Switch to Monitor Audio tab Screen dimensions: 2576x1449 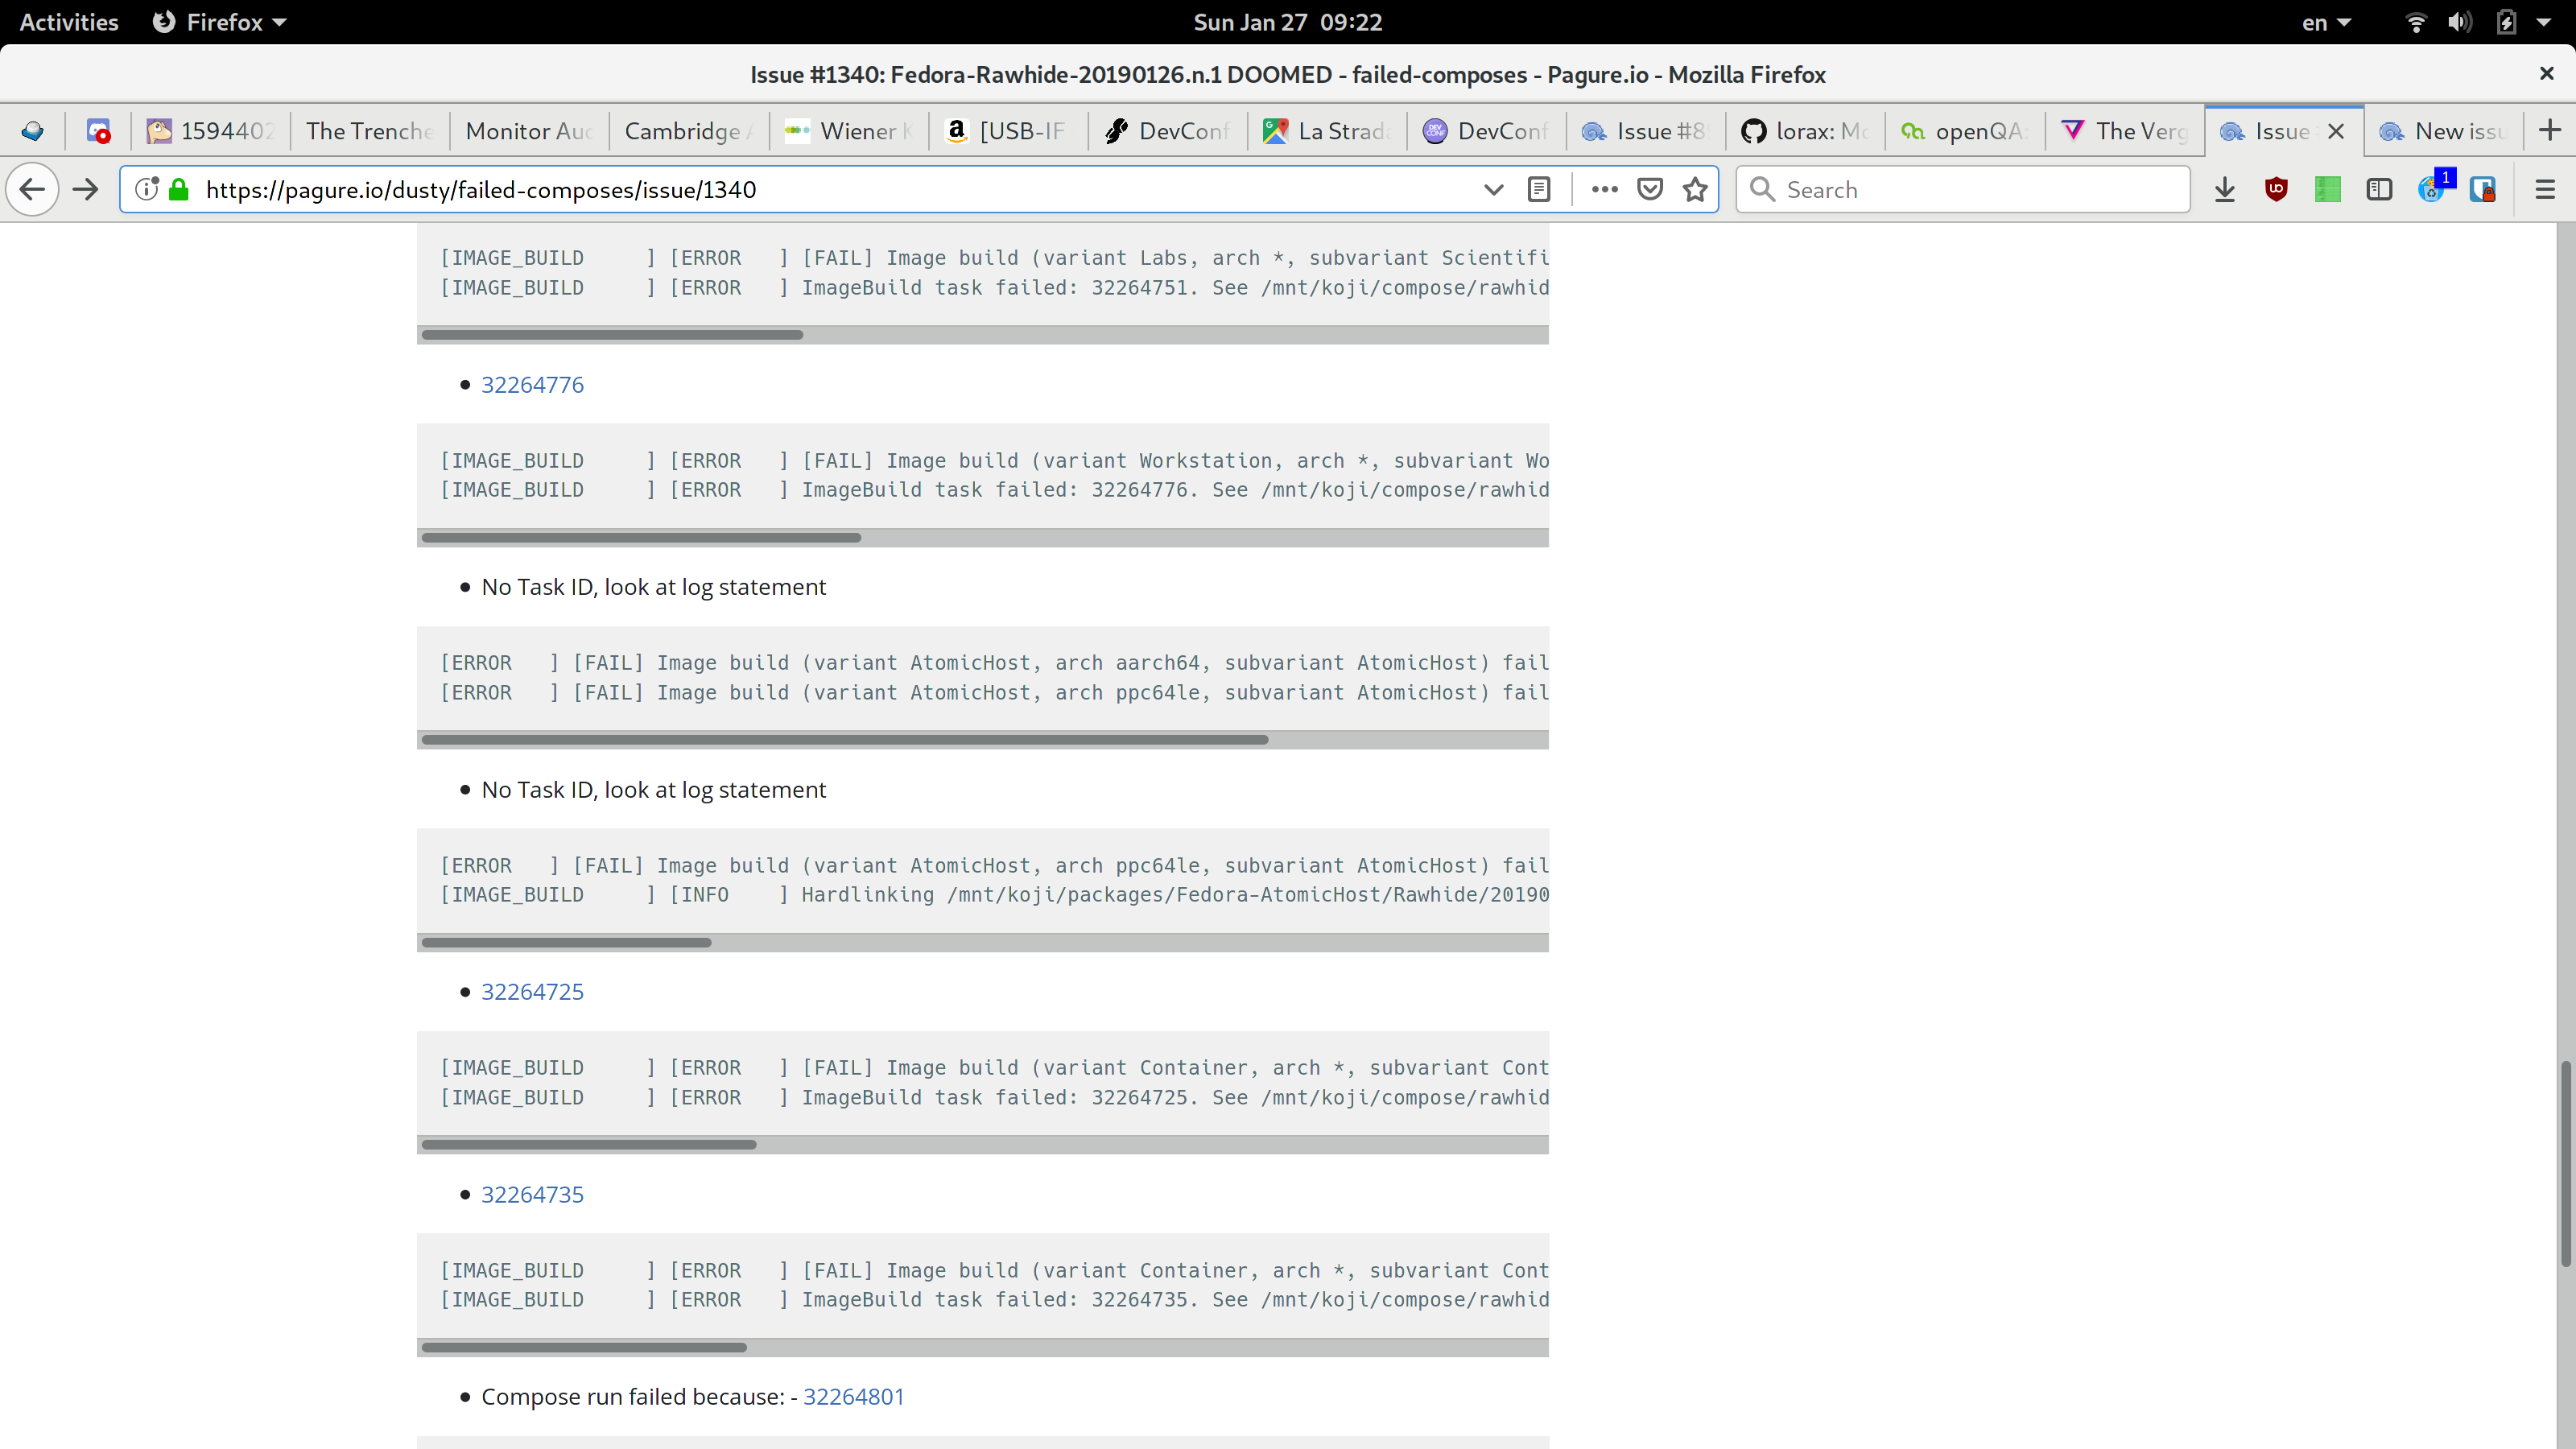pyautogui.click(x=529, y=131)
